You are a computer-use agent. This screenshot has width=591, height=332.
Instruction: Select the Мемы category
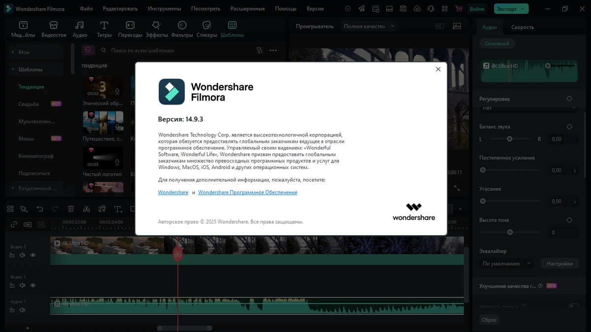[x=26, y=139]
